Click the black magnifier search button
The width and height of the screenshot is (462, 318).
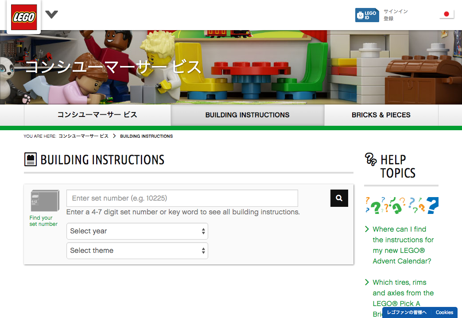339,198
